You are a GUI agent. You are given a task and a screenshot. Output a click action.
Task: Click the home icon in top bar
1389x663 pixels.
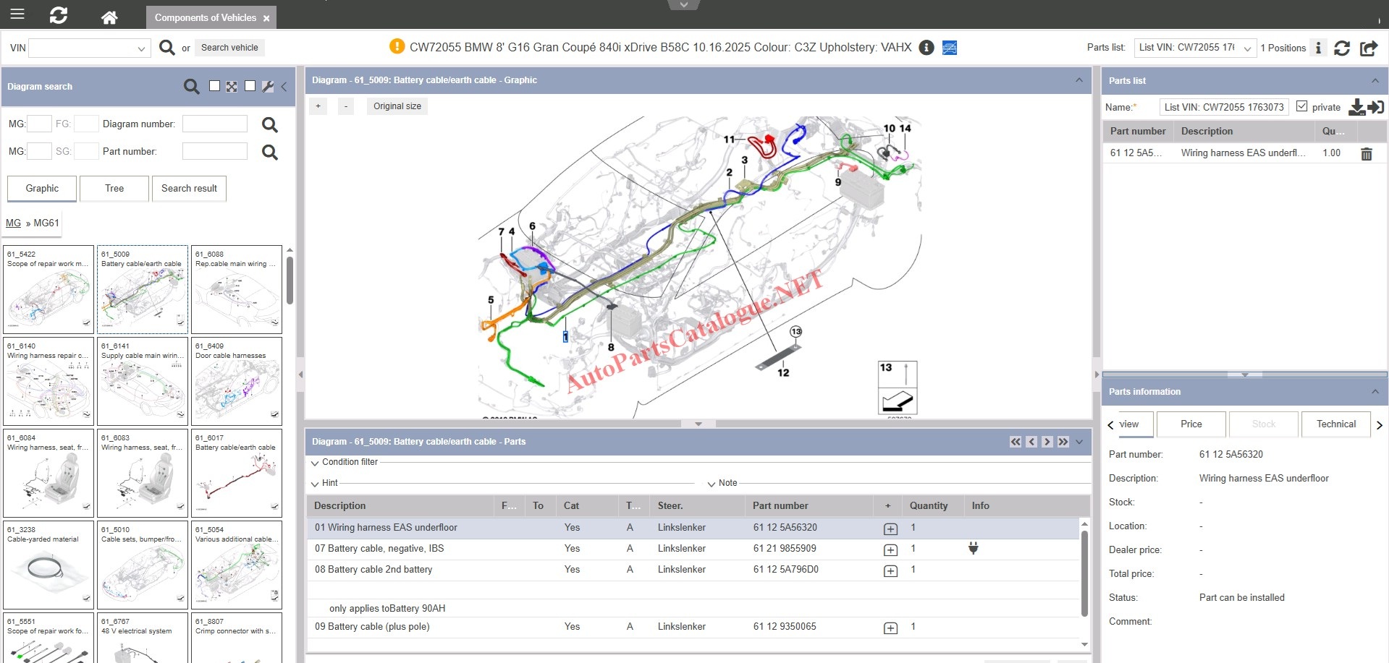(109, 17)
